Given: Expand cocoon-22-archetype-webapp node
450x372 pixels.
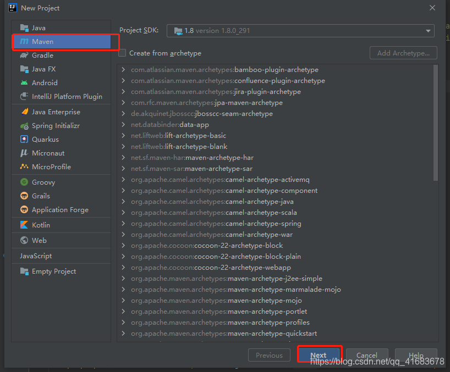Looking at the screenshot, I should click(x=123, y=268).
